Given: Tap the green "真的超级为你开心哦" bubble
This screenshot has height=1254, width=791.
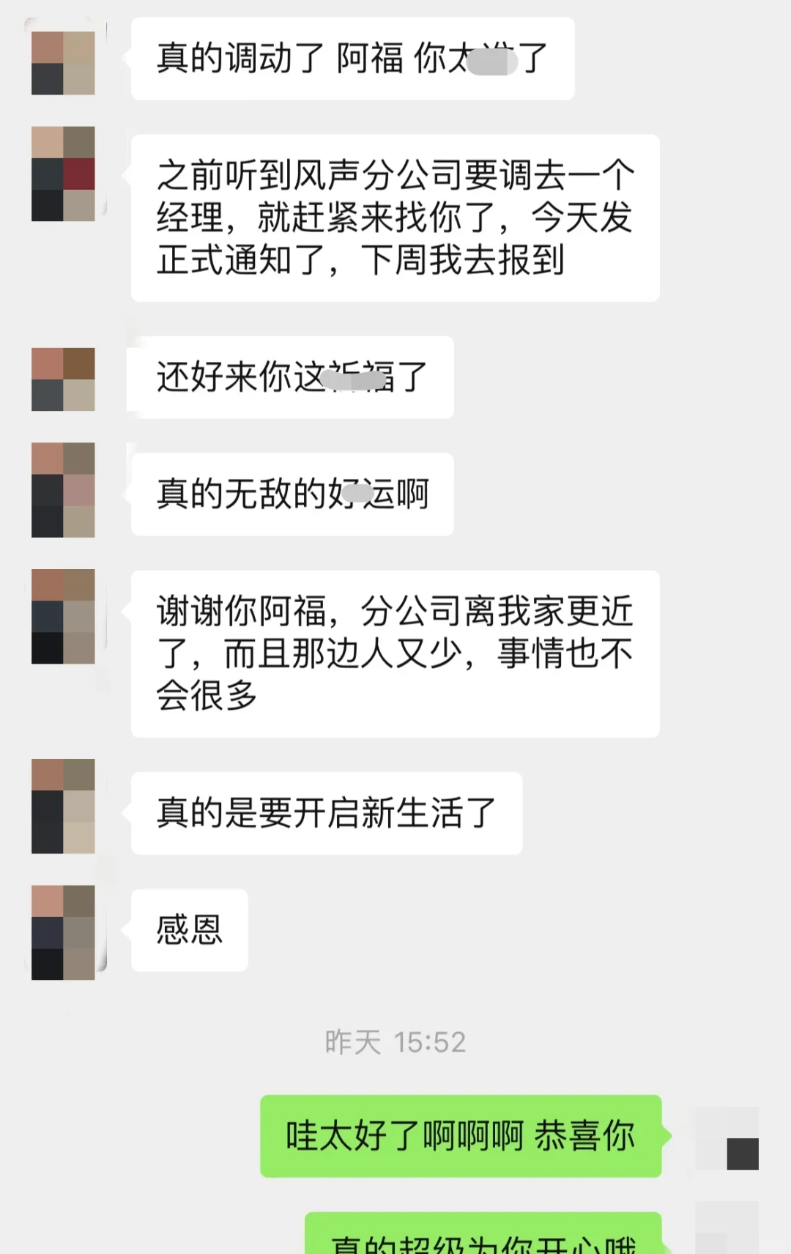Looking at the screenshot, I should (483, 1233).
